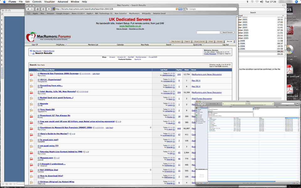This screenshot has width=301, height=188.
Task: Click the Google search field in Safari
Action: click(x=211, y=9)
